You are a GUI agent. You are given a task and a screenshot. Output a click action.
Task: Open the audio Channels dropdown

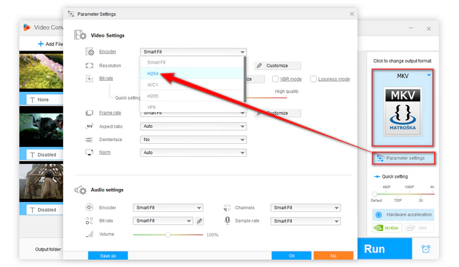[x=306, y=208]
